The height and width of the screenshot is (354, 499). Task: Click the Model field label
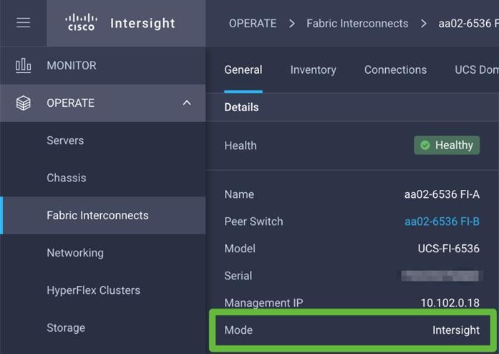point(240,249)
